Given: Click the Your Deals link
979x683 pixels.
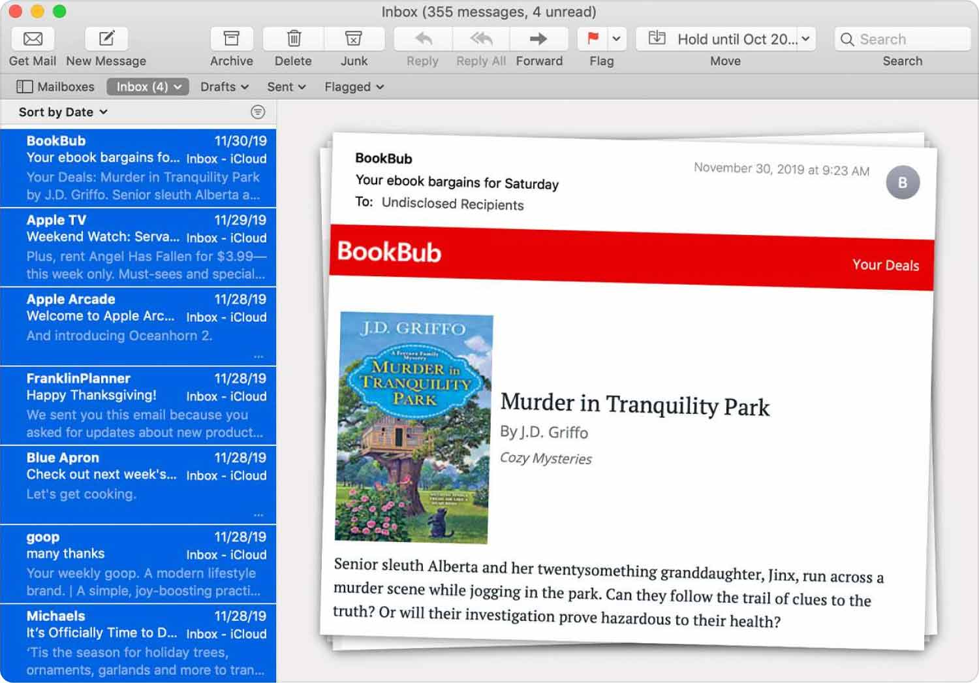Looking at the screenshot, I should point(886,265).
